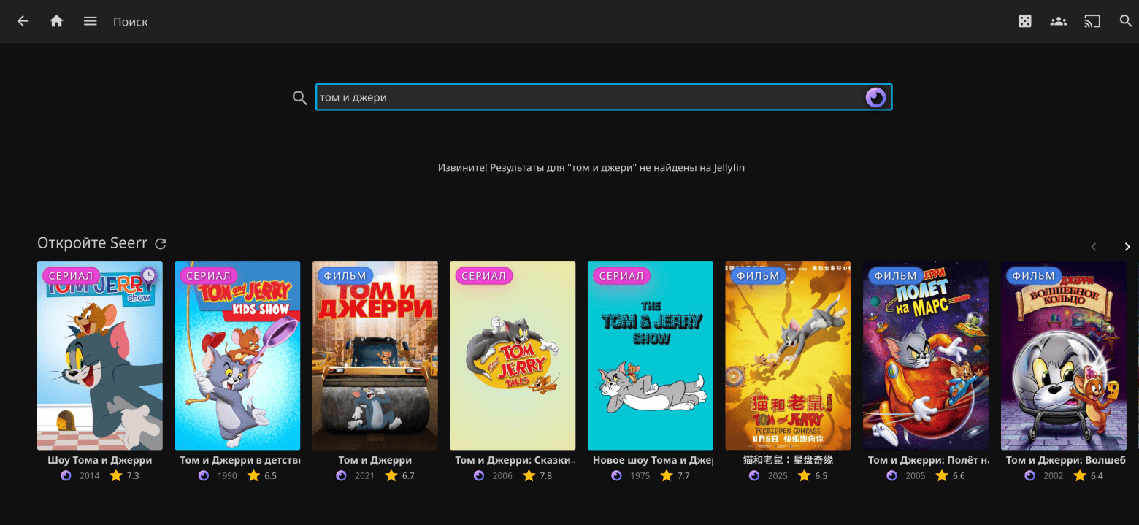Click Seerr icon beside year 2021
This screenshot has height=525, width=1139.
(x=341, y=475)
